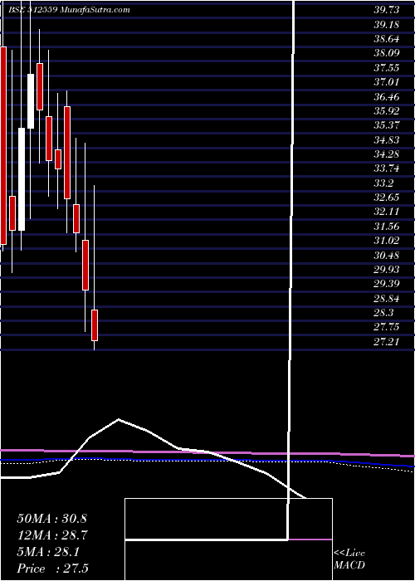Click the 33.74 price axis label
This screenshot has width=415, height=581.
tap(387, 168)
